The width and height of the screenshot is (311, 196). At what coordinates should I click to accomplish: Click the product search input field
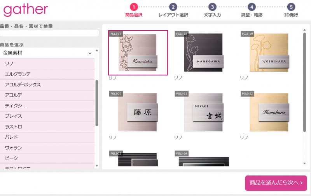(49, 33)
